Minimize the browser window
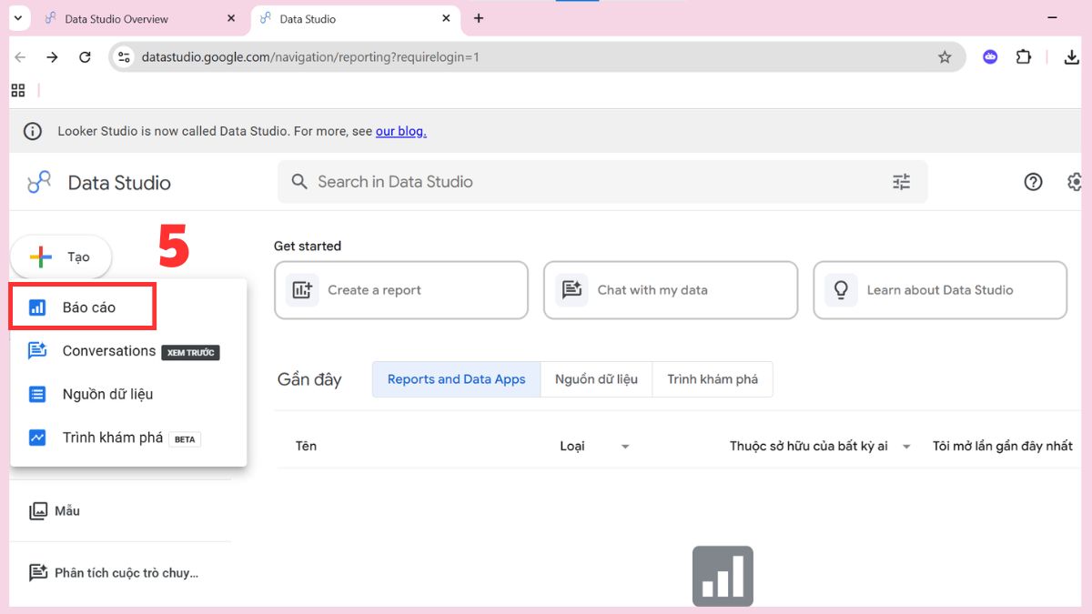The width and height of the screenshot is (1092, 614). pos(1053,18)
